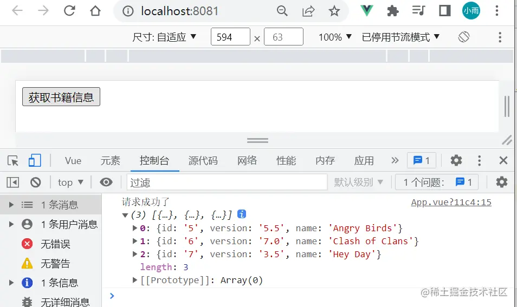The height and width of the screenshot is (307, 517).
Task: Expand the 1 条消息 sidebar group
Action: [11, 205]
